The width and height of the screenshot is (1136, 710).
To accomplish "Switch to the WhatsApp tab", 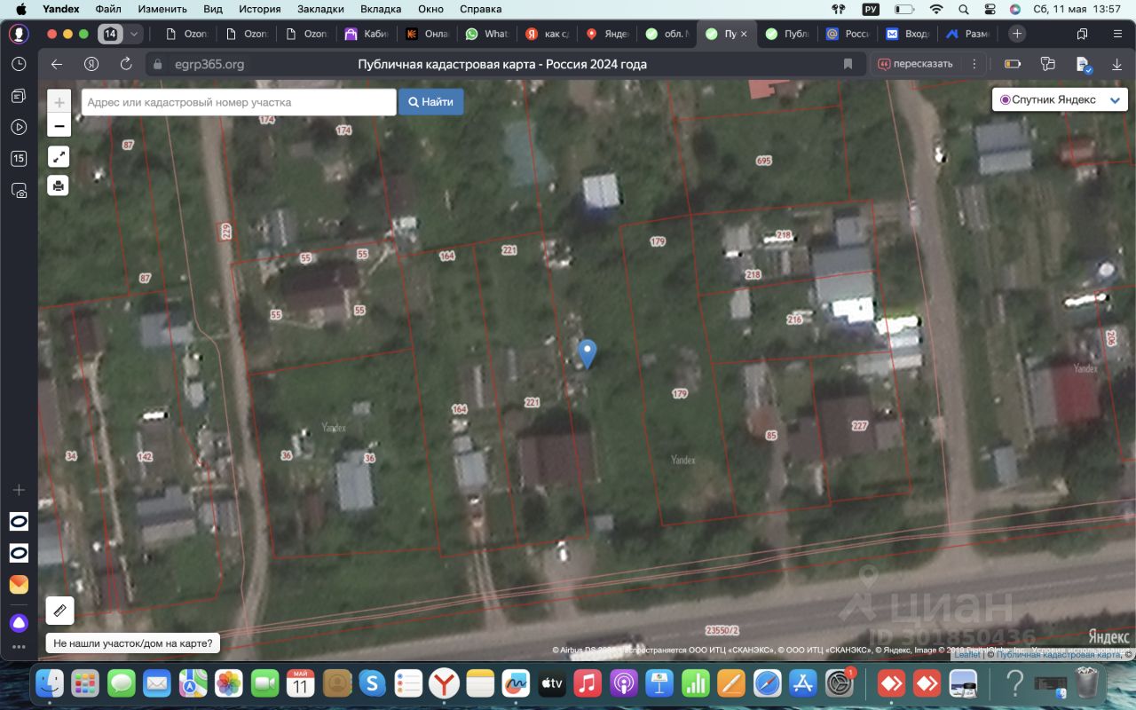I will coord(489,34).
